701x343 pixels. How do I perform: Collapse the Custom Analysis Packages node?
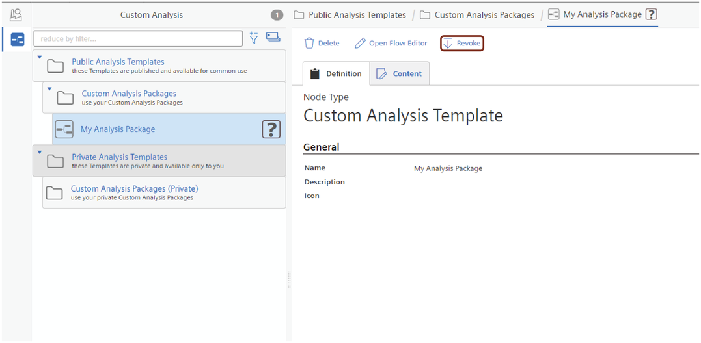tap(49, 89)
